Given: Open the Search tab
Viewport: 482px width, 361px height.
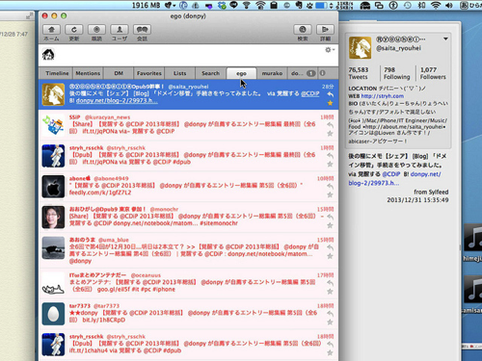Looking at the screenshot, I should pos(210,73).
